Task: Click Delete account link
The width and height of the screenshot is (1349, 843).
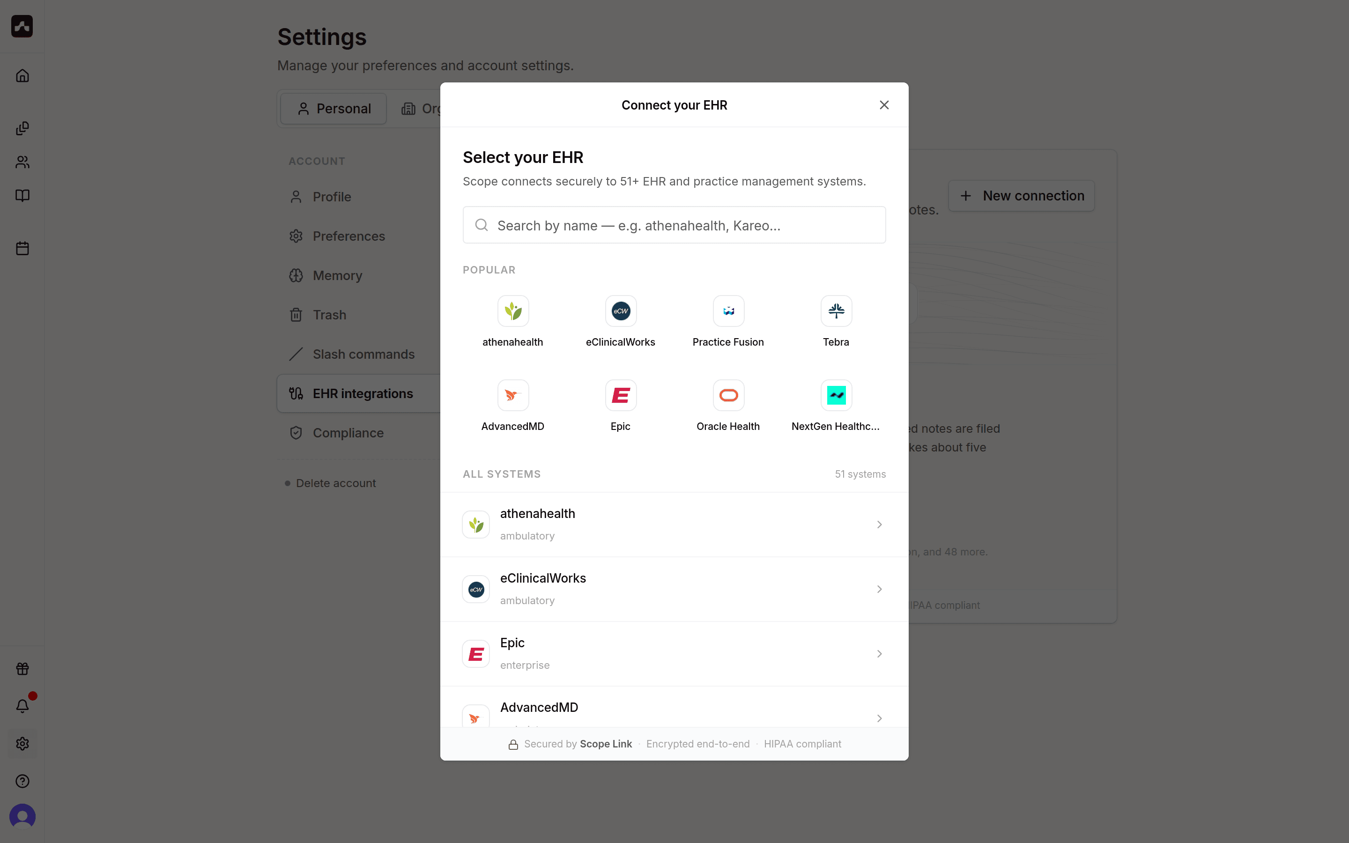Action: [335, 483]
